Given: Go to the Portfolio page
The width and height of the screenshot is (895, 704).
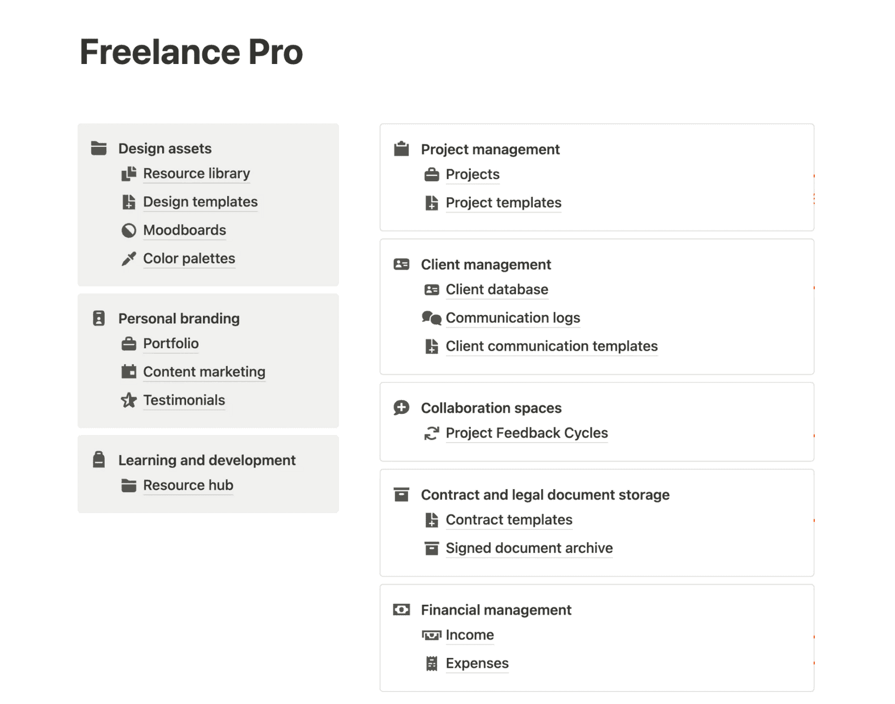Looking at the screenshot, I should click(x=171, y=343).
